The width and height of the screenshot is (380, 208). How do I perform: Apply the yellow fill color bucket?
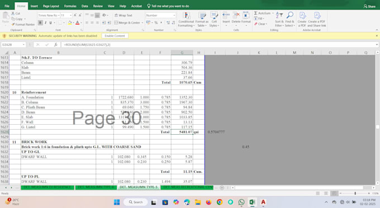[x=70, y=23]
